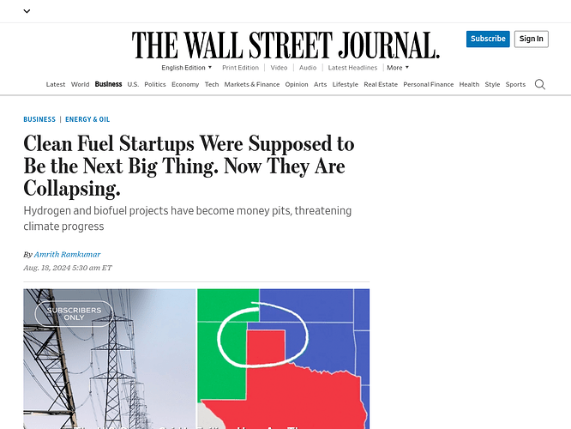The height and width of the screenshot is (429, 571).
Task: Open the search magnifier icon
Action: click(x=539, y=85)
